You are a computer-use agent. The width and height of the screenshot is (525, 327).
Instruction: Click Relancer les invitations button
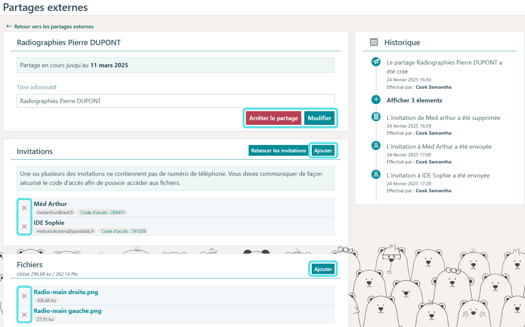pos(278,151)
